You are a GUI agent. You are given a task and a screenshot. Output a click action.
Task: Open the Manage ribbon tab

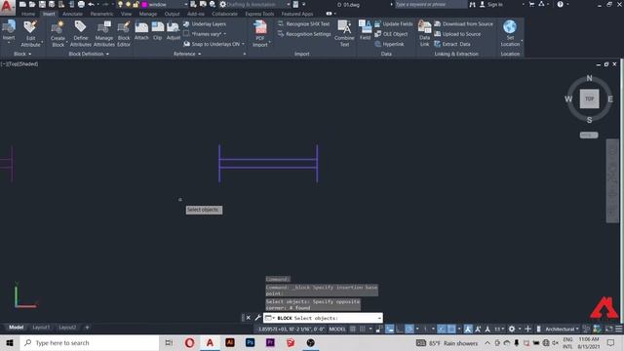coord(148,14)
